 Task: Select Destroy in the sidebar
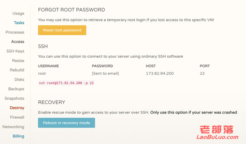(x=17, y=108)
